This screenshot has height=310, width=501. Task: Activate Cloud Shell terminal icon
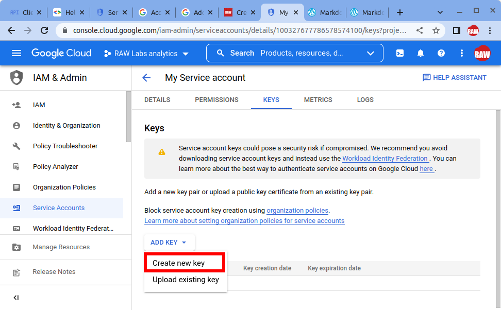tap(399, 54)
